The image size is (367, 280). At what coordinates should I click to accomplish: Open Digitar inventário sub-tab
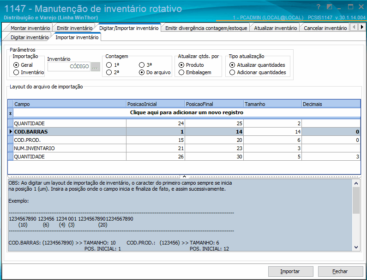(x=30, y=37)
